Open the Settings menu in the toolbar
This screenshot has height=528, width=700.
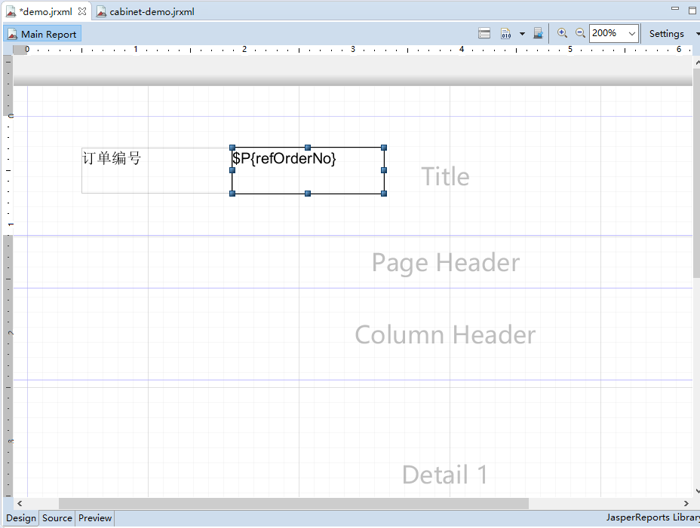(667, 34)
